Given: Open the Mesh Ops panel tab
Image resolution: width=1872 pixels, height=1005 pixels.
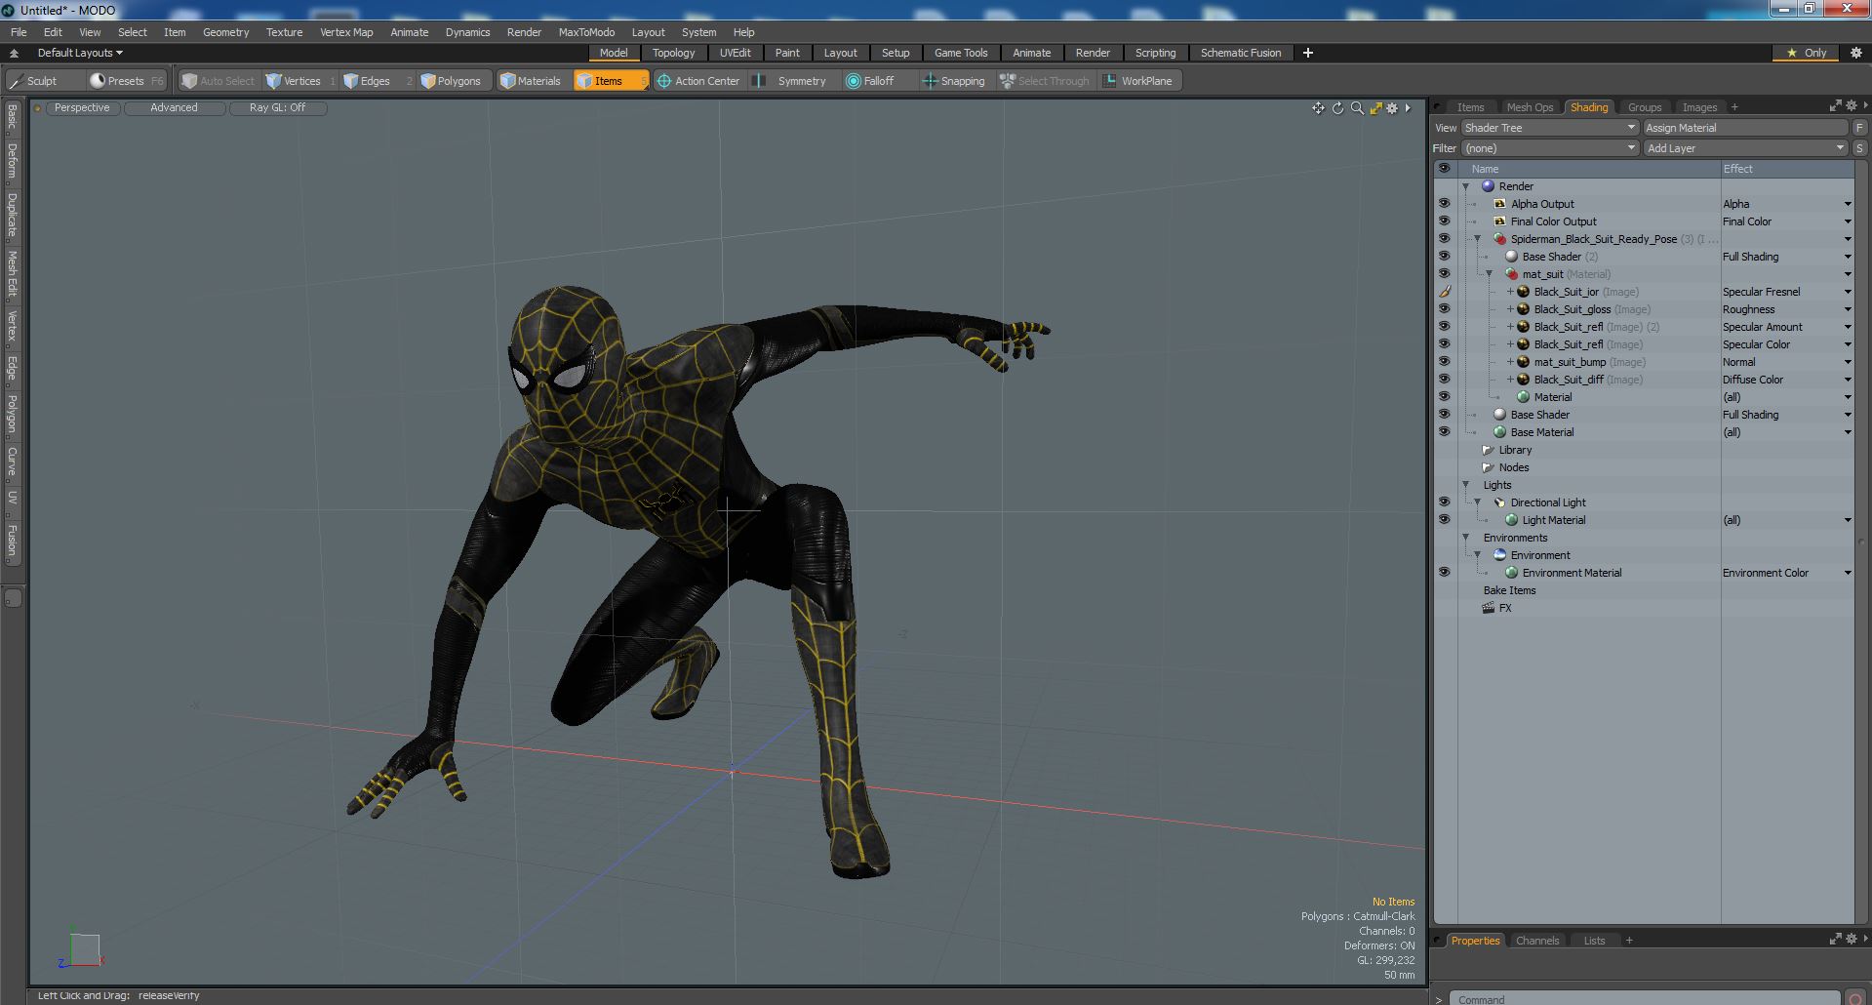Looking at the screenshot, I should coord(1529,107).
